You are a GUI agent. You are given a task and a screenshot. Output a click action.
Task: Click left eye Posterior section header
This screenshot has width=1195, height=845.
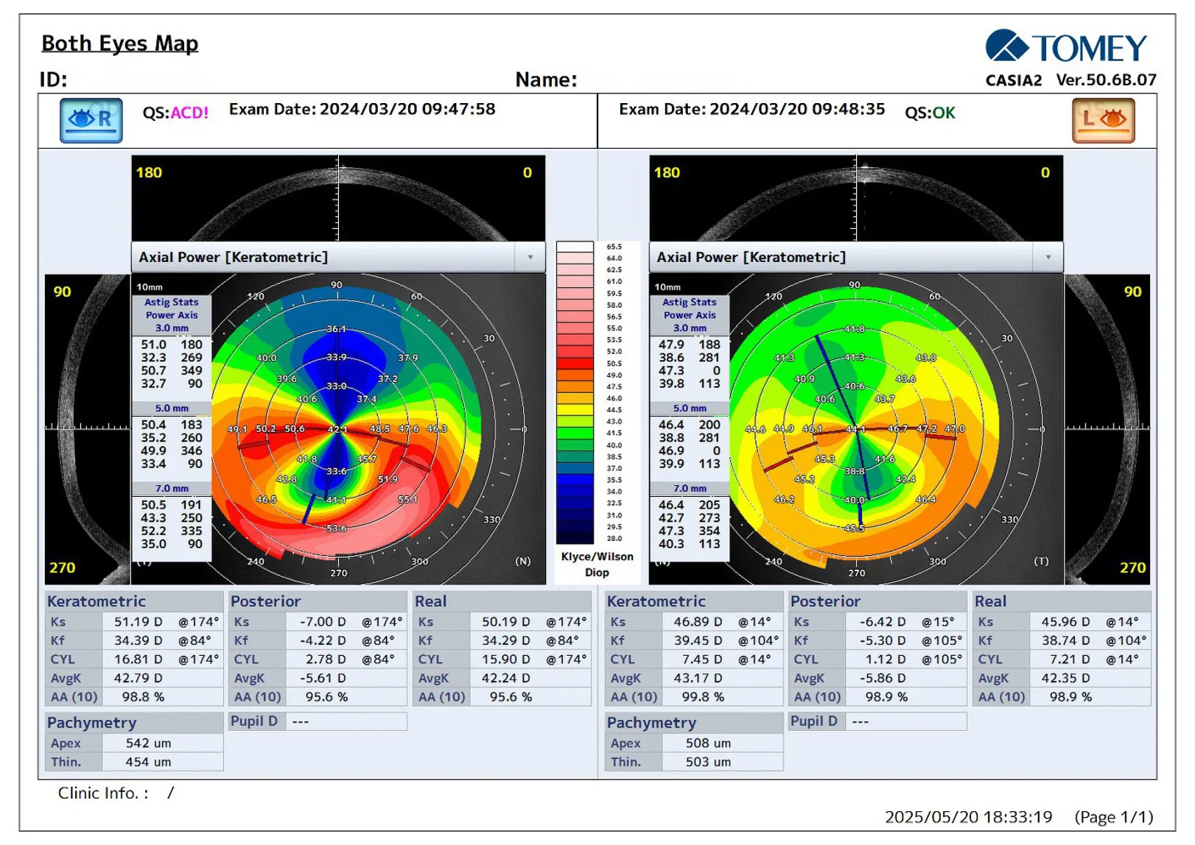(877, 601)
